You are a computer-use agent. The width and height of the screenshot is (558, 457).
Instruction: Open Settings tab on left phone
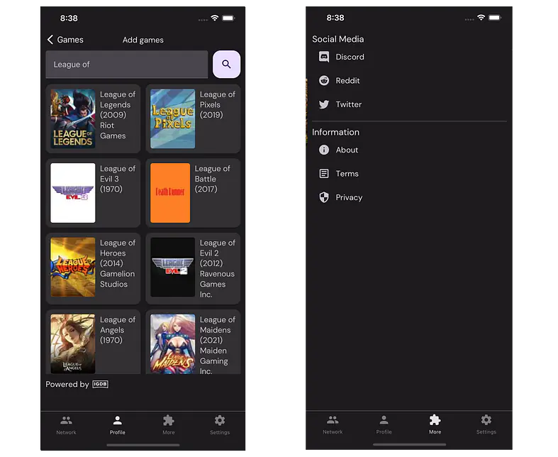(220, 425)
